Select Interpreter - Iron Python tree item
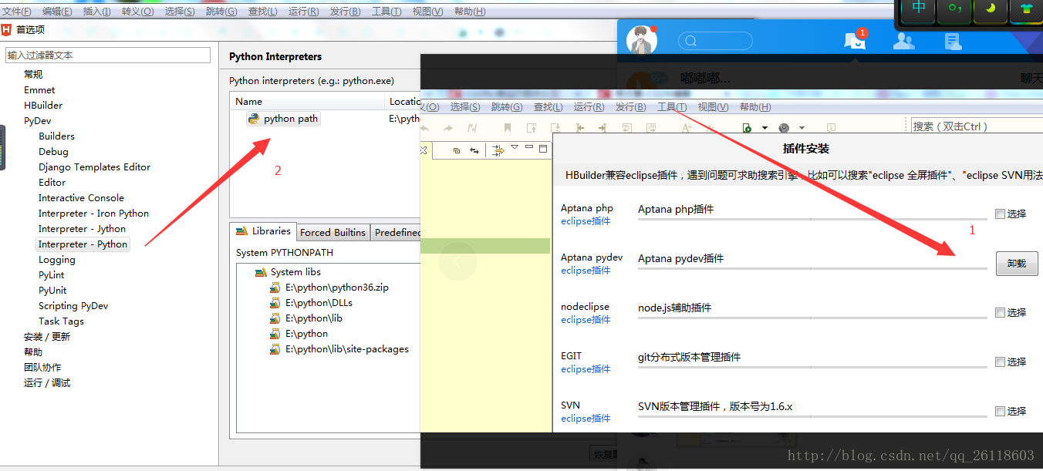 point(94,214)
